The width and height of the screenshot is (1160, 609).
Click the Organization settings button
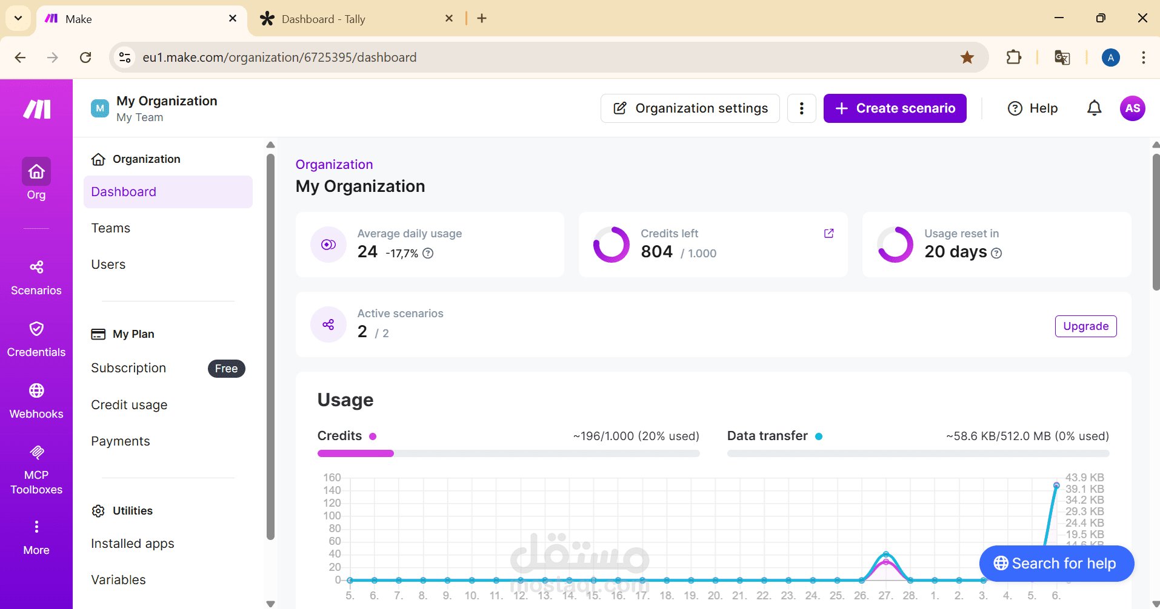click(x=690, y=108)
